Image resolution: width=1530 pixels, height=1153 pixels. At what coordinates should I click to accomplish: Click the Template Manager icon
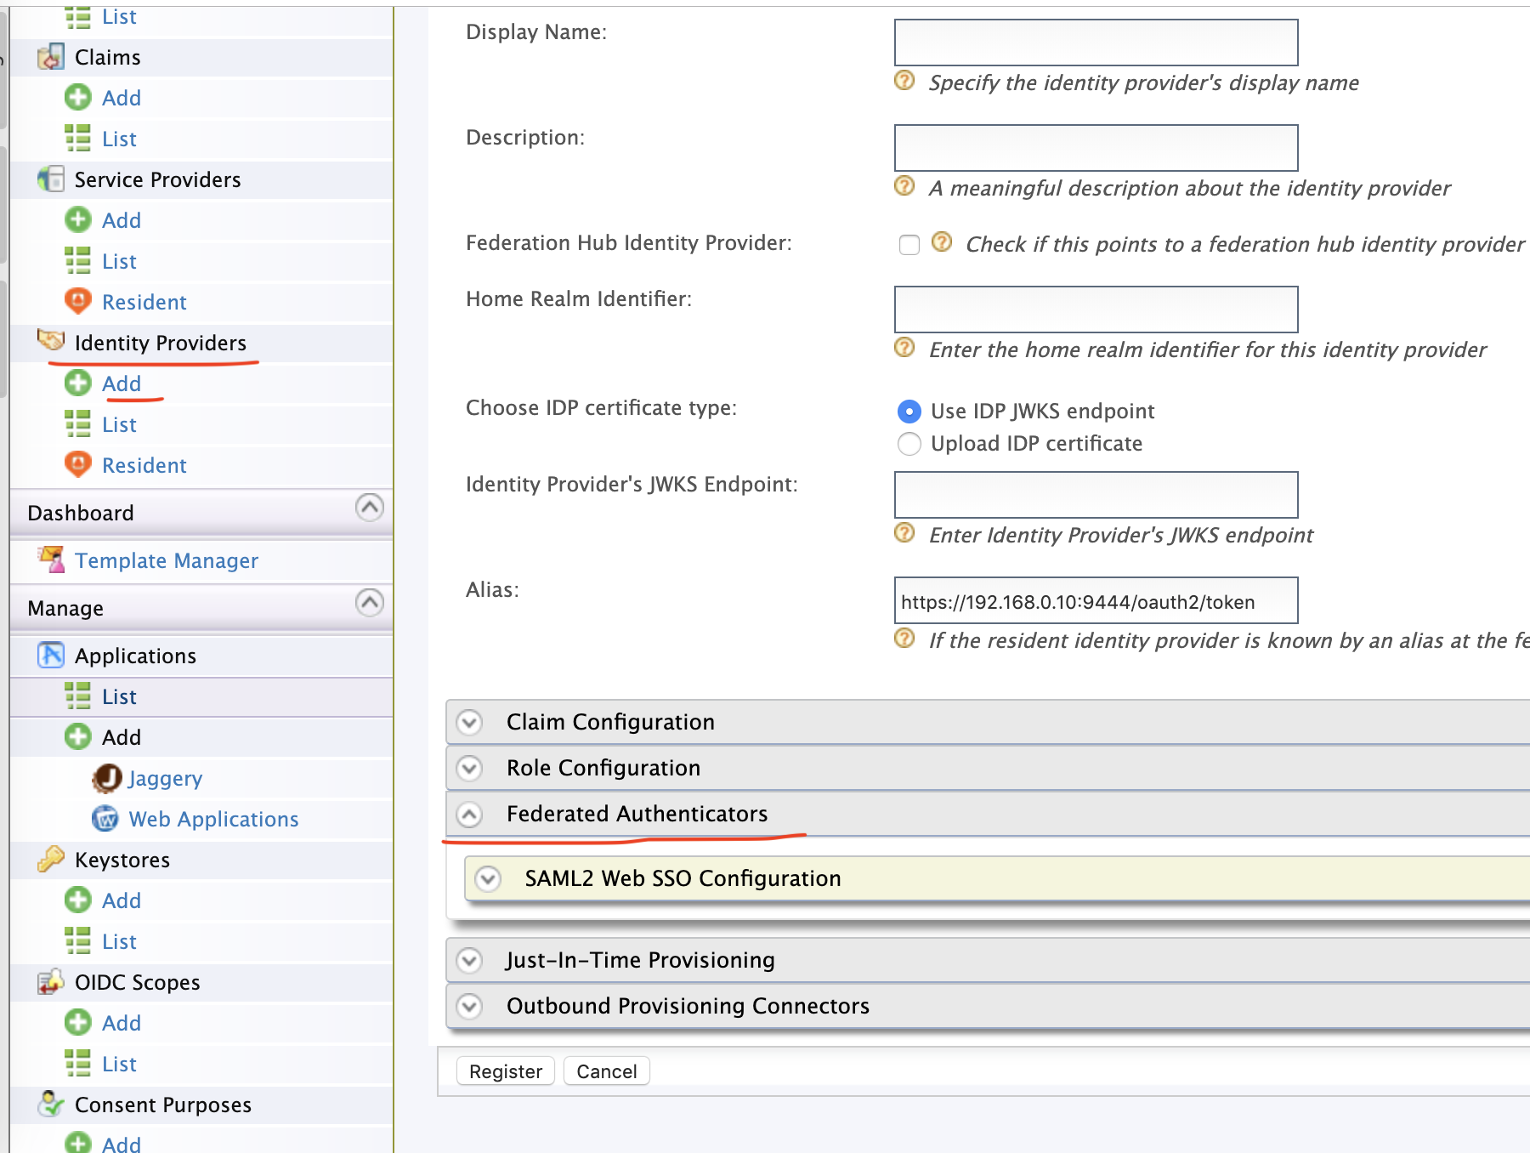[51, 559]
